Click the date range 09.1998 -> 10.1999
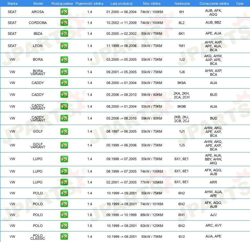This screenshot has height=242, width=250. [121, 215]
